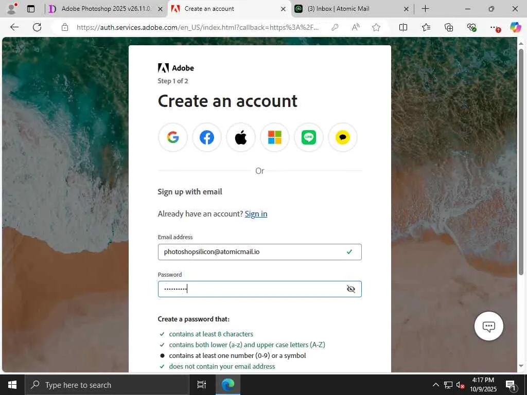Image resolution: width=527 pixels, height=395 pixels.
Task: Open the Read aloud icon
Action: pyautogui.click(x=356, y=27)
